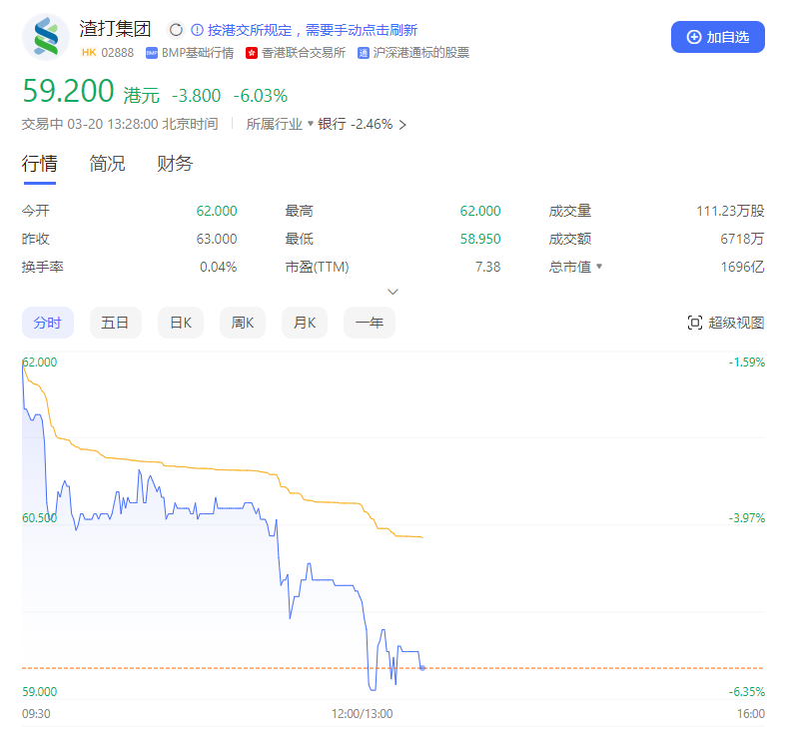
Task: Click the refresh circle icon
Action: click(176, 30)
